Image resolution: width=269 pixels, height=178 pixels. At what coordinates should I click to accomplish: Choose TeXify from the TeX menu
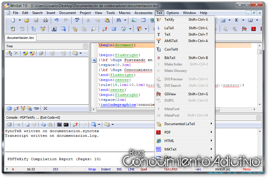(x=185, y=20)
